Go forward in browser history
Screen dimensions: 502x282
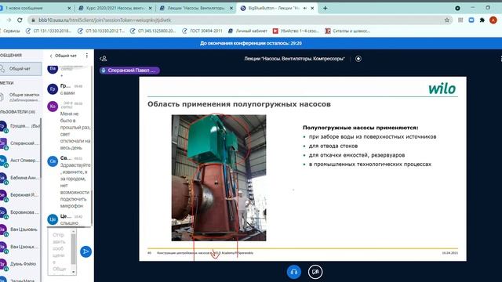[x=9, y=20]
